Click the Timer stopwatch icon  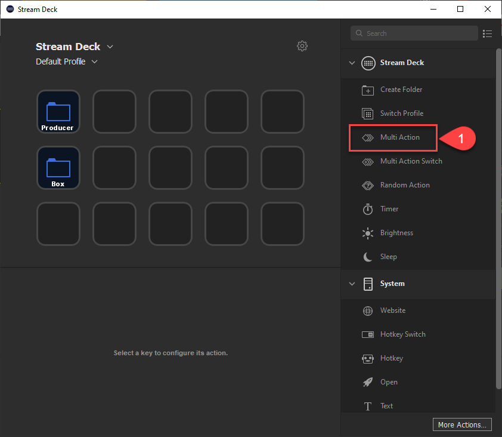[367, 209]
